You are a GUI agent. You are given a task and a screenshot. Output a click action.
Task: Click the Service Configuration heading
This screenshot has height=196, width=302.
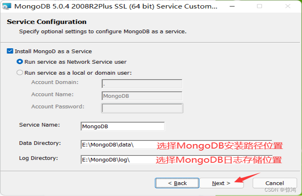47,22
